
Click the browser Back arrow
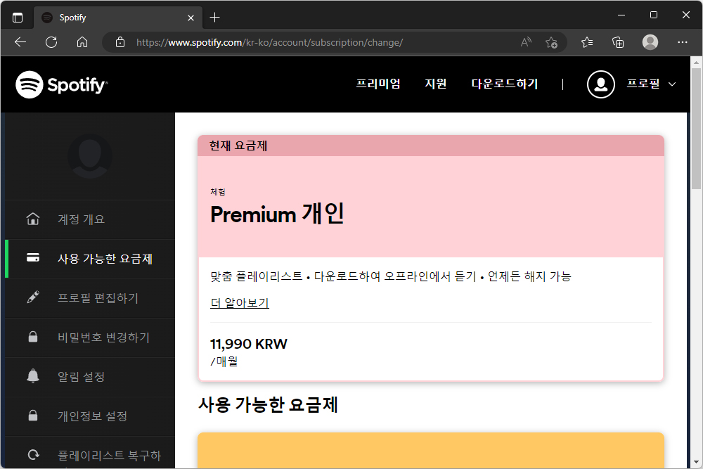(20, 42)
